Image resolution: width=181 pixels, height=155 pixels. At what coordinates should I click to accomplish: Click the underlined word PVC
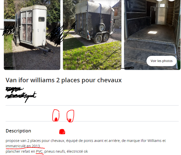coord(39,151)
